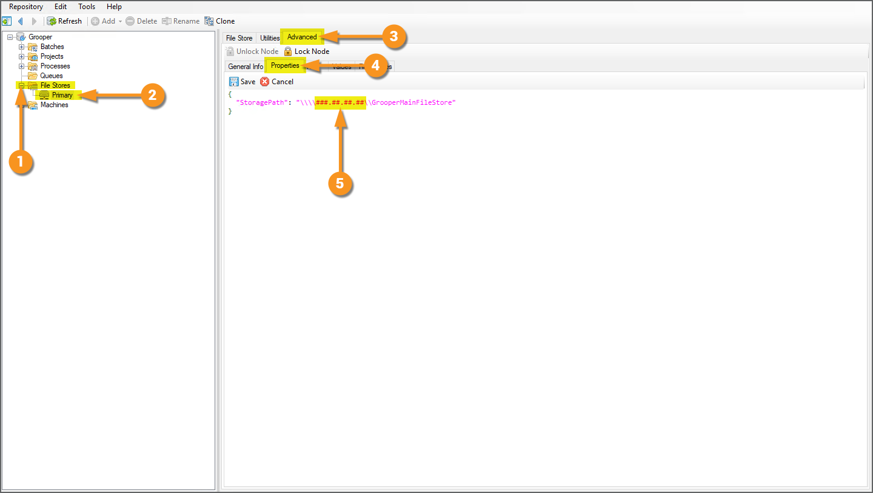Switch to the Utilities tab
The width and height of the screenshot is (873, 493).
click(270, 38)
